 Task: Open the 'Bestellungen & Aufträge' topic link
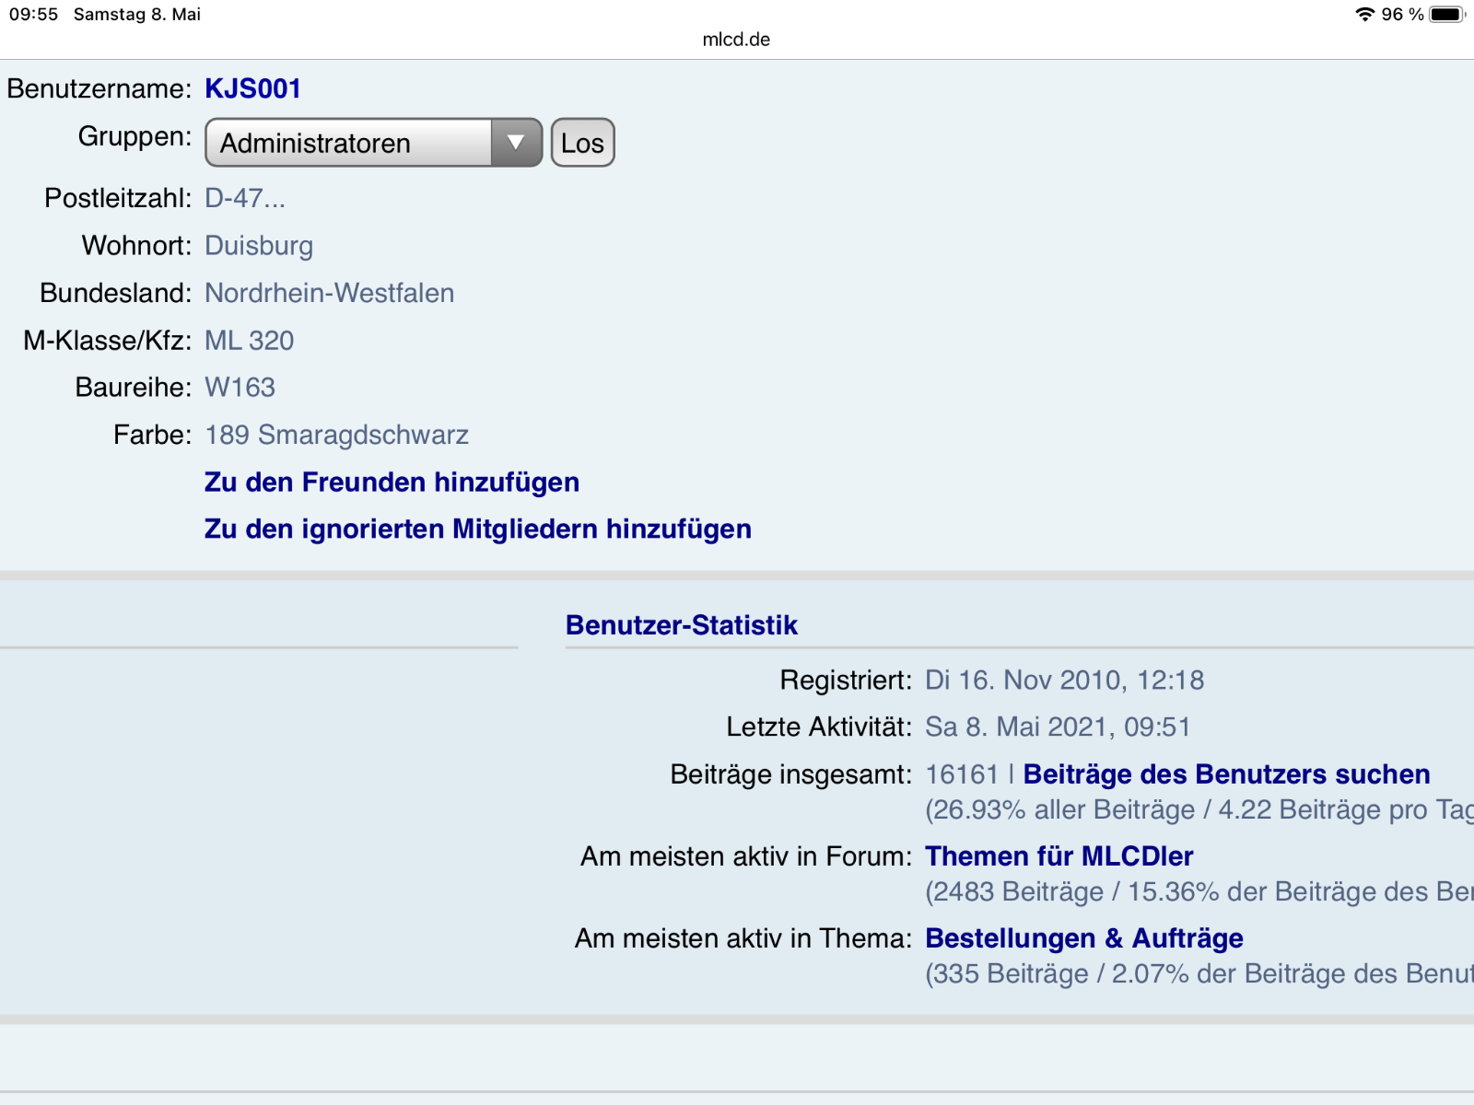[1083, 937]
